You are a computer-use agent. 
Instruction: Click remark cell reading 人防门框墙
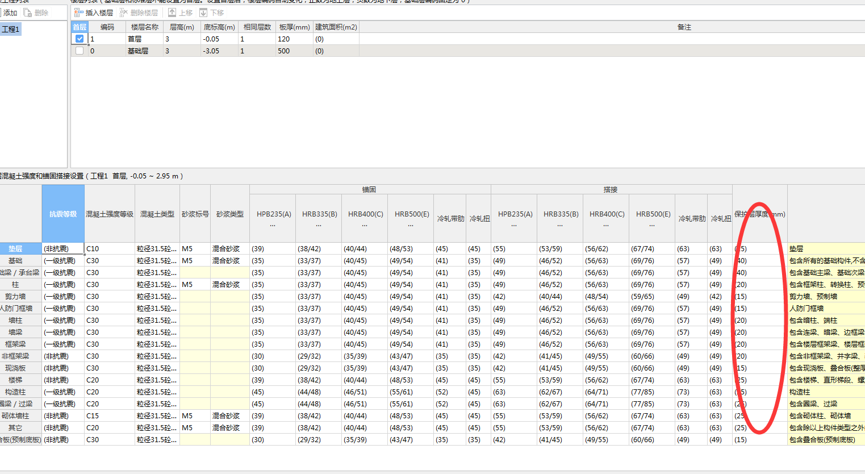(826, 308)
